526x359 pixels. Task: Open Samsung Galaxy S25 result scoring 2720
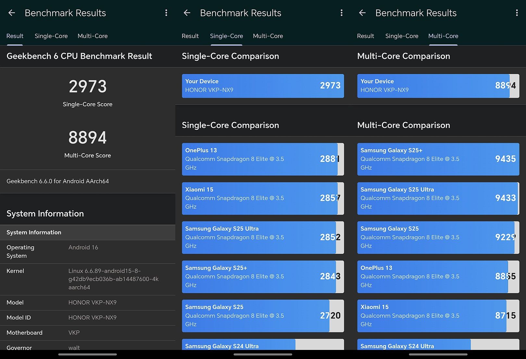click(263, 316)
